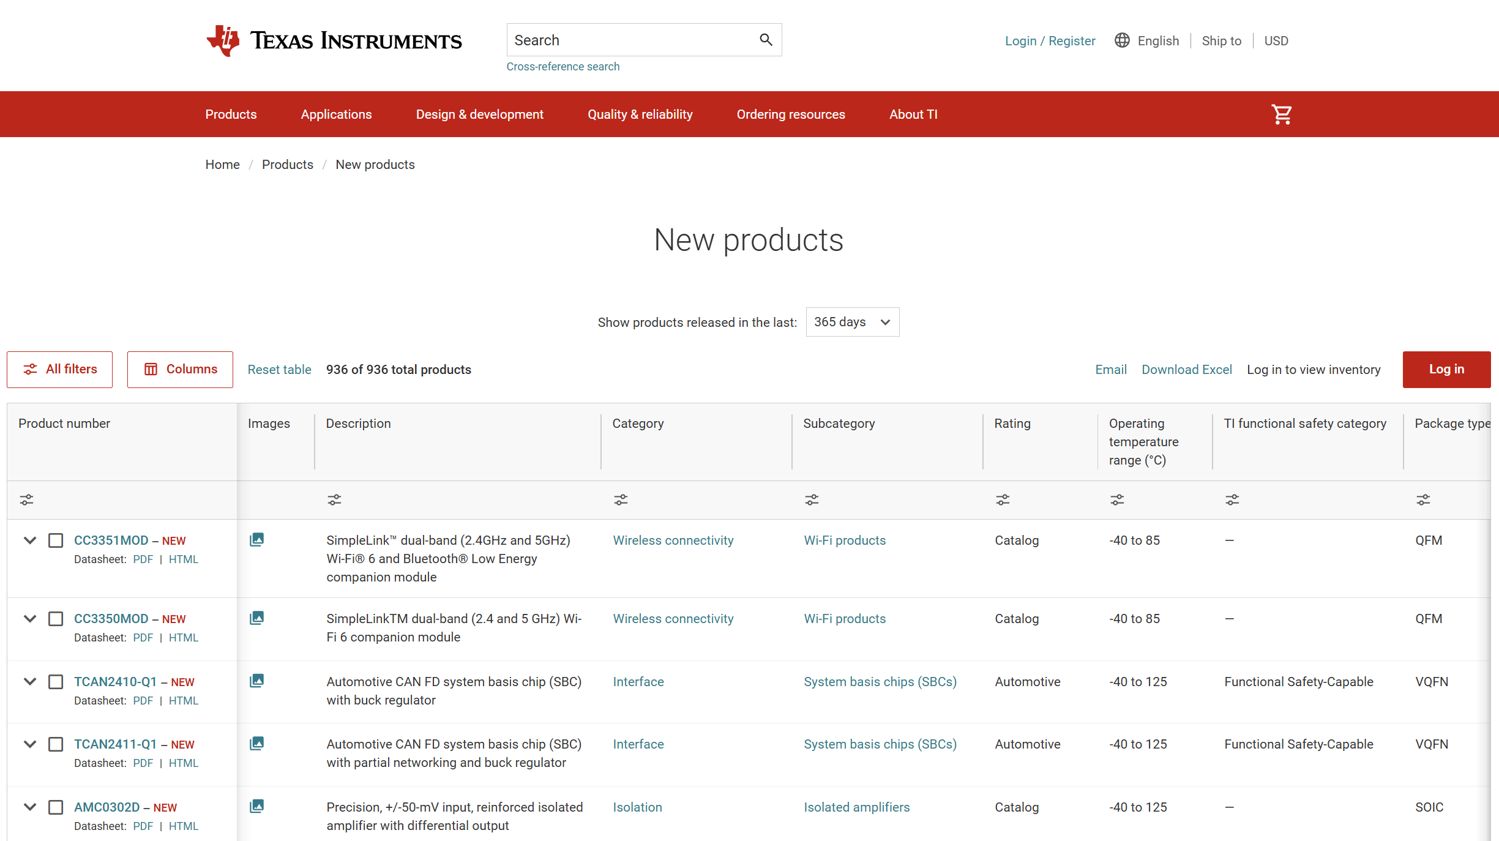The width and height of the screenshot is (1499, 841).
Task: Click the Download Excel link
Action: pyautogui.click(x=1186, y=370)
